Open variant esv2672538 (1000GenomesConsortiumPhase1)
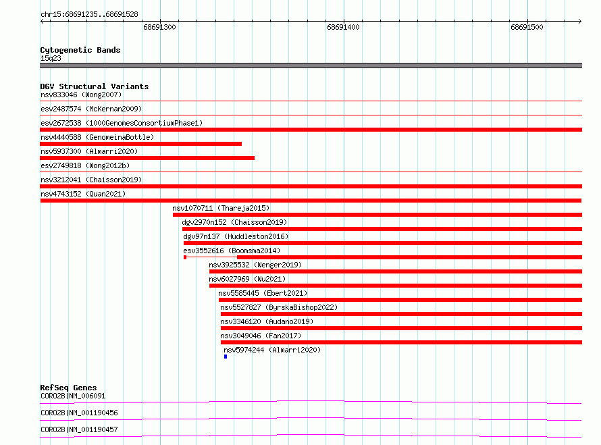Screen dimensions: 601x445 click(122, 123)
